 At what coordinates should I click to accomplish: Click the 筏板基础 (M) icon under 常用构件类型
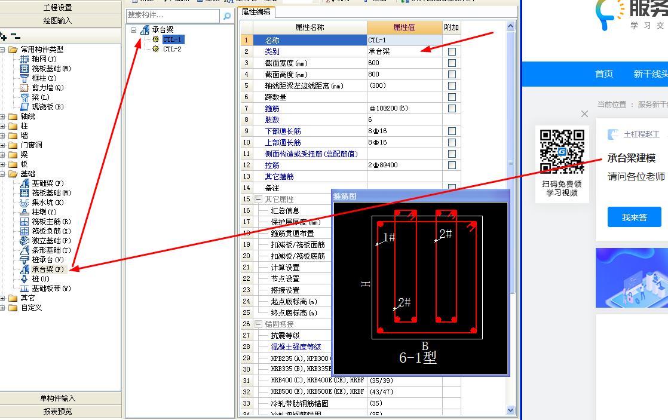[x=24, y=69]
